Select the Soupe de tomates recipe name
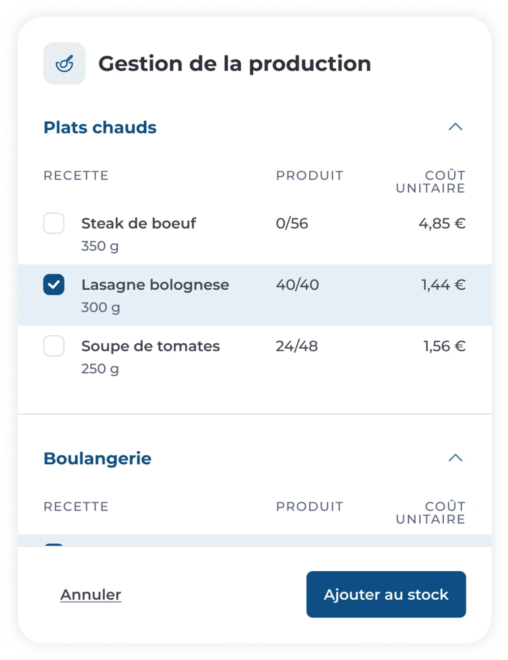Image resolution: width=508 pixels, height=660 pixels. point(150,346)
